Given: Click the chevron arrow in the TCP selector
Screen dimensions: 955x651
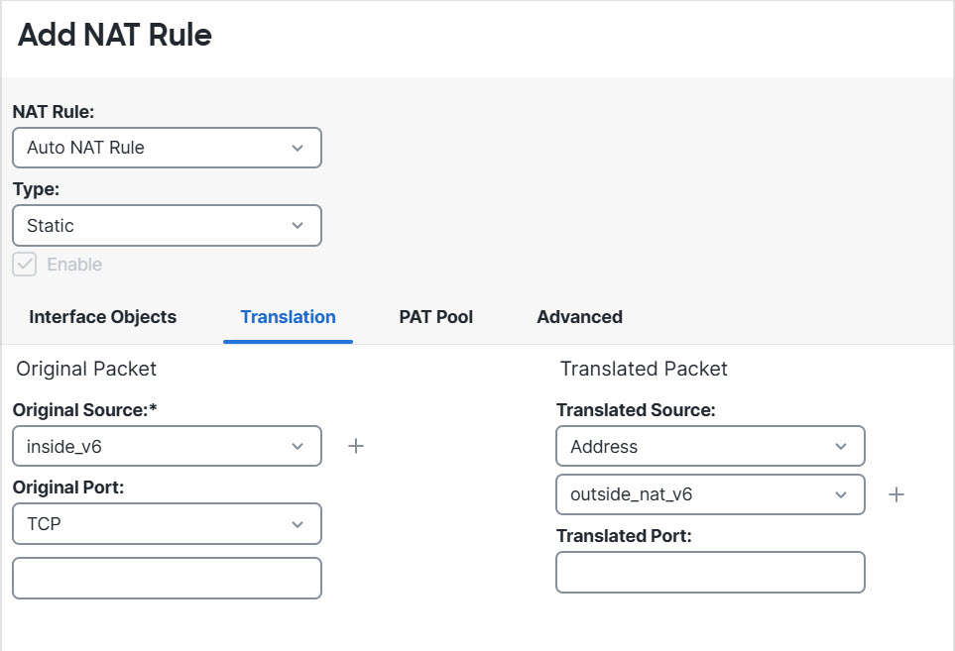Looking at the screenshot, I should 298,524.
